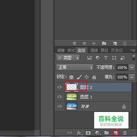Viewport: 137px width, 137px height.
Task: Lock all padlock icon beside 锁定
Action: pos(94,77)
